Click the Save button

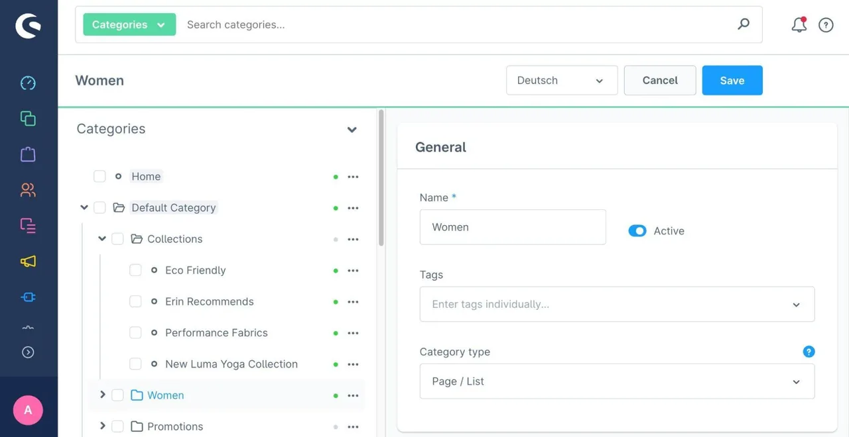[x=732, y=80]
